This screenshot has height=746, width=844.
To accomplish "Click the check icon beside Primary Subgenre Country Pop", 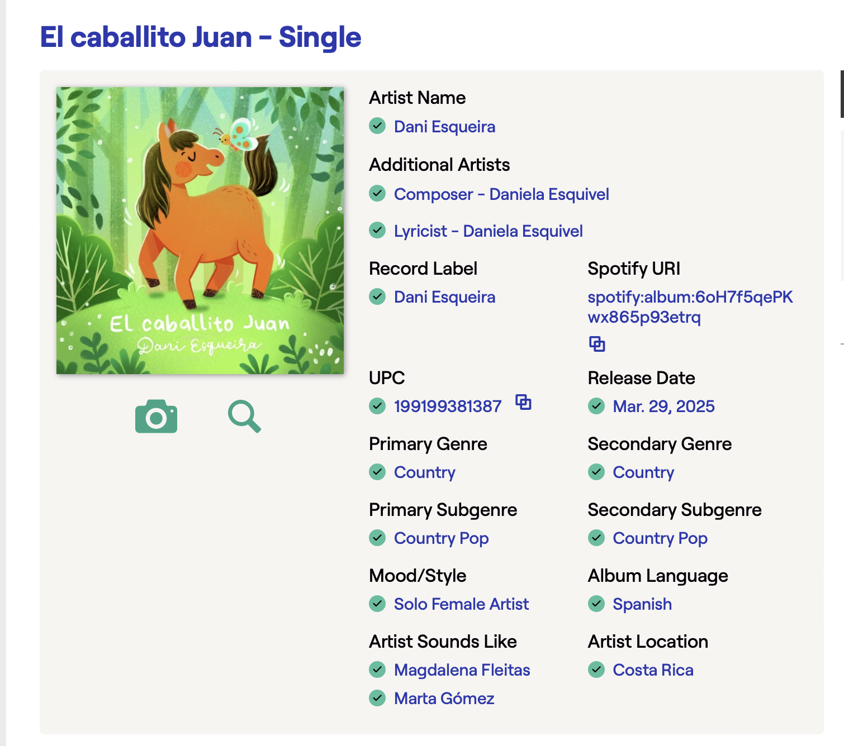I will 377,538.
